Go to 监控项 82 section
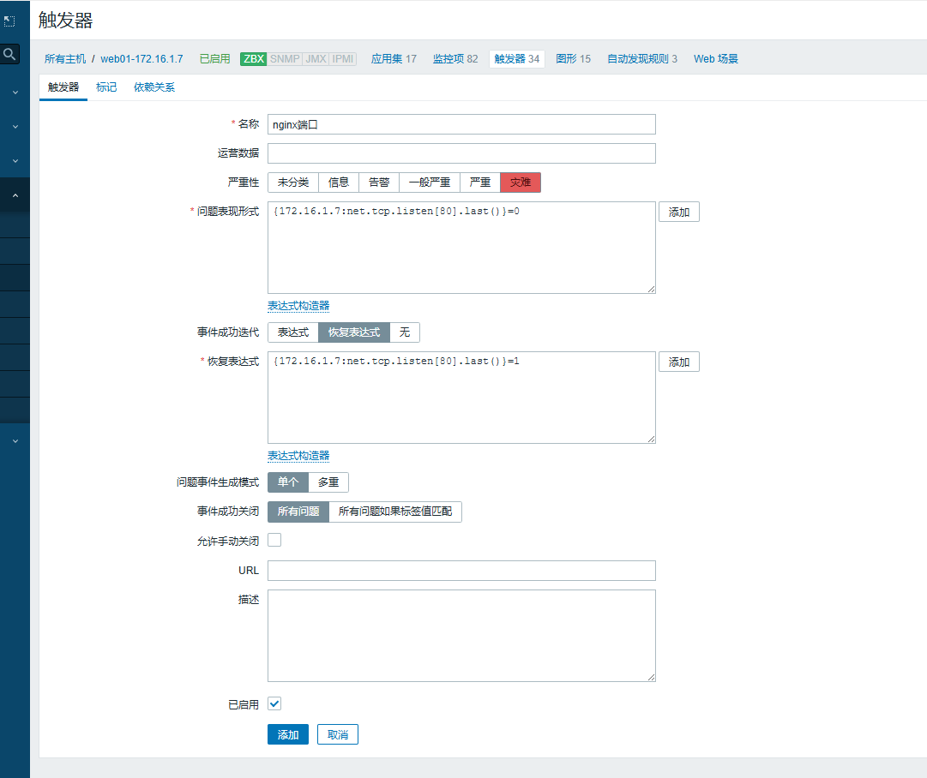927x778 pixels. (455, 58)
